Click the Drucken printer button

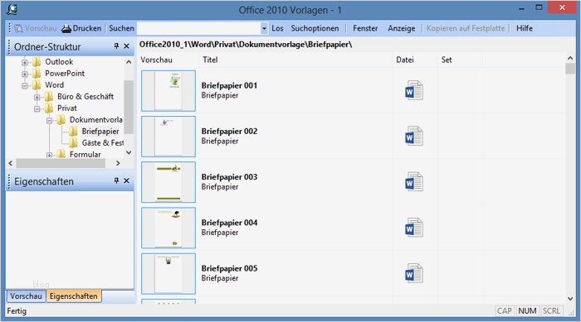point(81,28)
